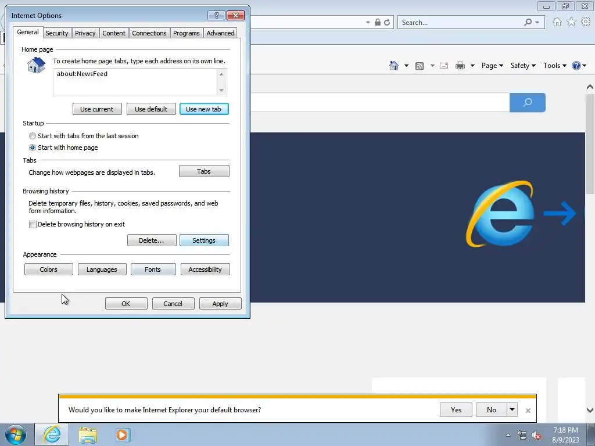Screen dimensions: 595x446
Task: Click Cancel in Internet Options
Action: point(173,304)
